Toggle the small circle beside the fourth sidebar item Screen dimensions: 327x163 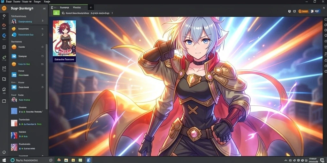[x=42, y=47]
